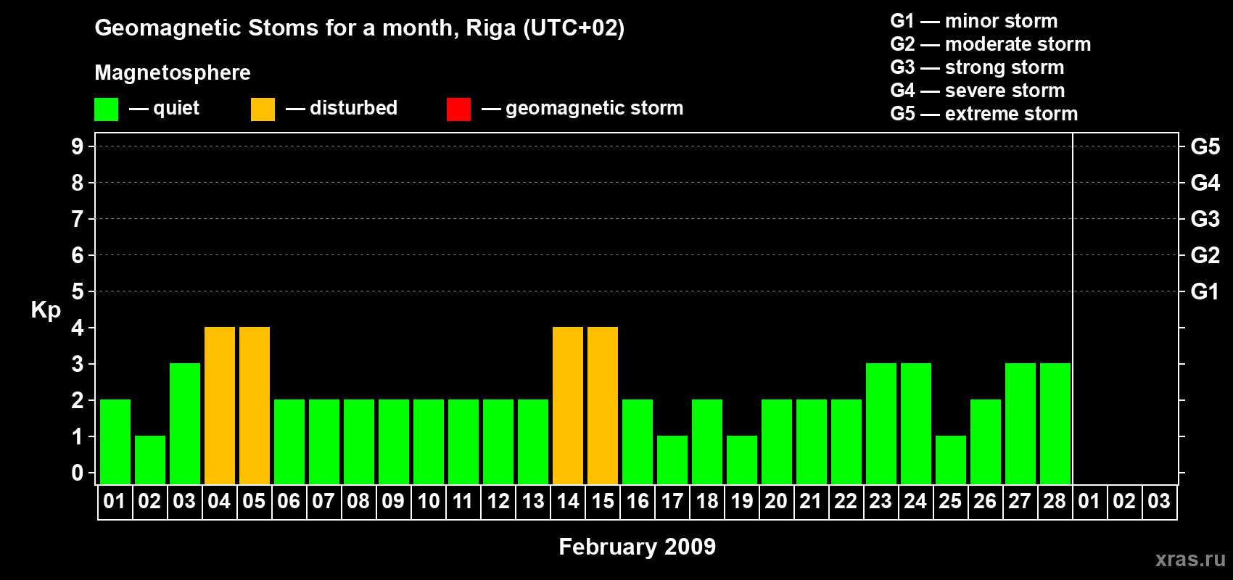1233x580 pixels.
Task: Click date label 16 on the axis
Action: (638, 501)
